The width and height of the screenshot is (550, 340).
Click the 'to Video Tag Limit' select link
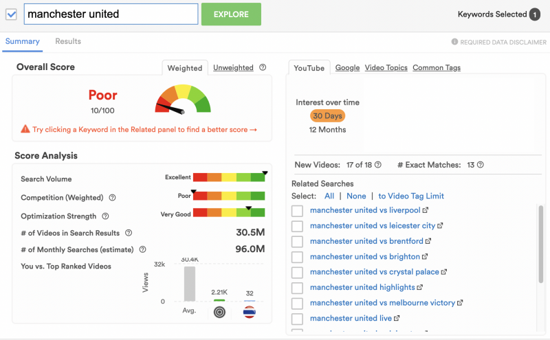click(x=412, y=196)
